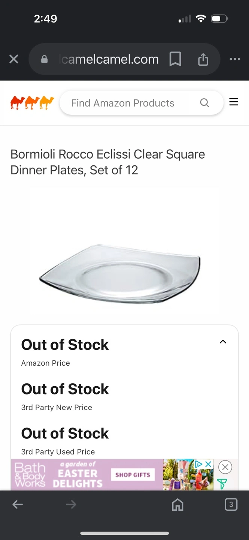
Task: Go to the browser home icon
Action: (177, 505)
